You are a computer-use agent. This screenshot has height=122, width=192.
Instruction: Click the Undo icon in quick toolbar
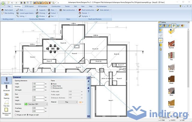(12, 3)
